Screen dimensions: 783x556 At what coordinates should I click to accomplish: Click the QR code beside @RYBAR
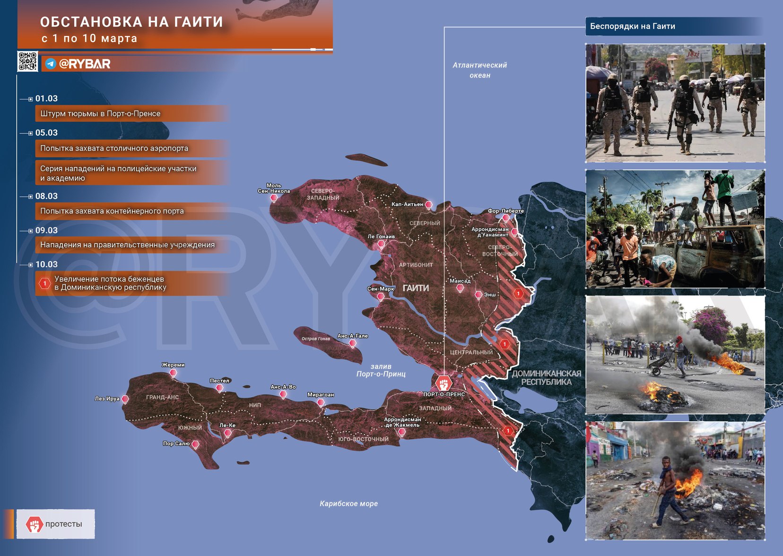27,61
